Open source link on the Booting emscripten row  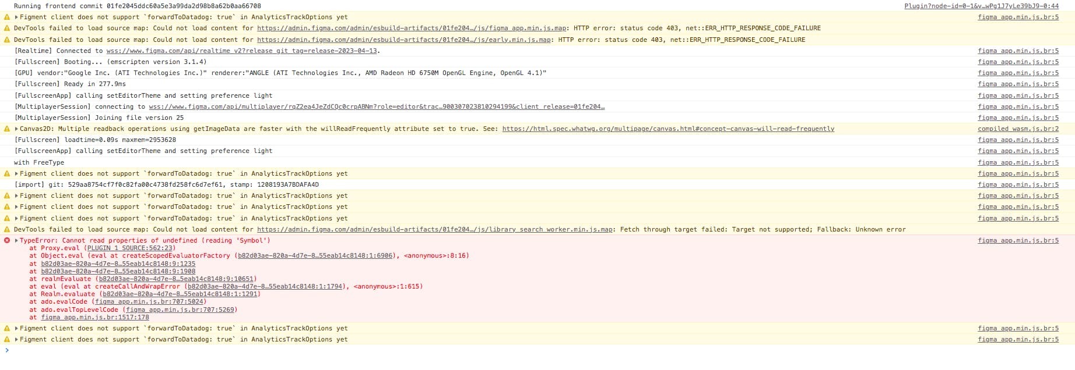(1018, 62)
